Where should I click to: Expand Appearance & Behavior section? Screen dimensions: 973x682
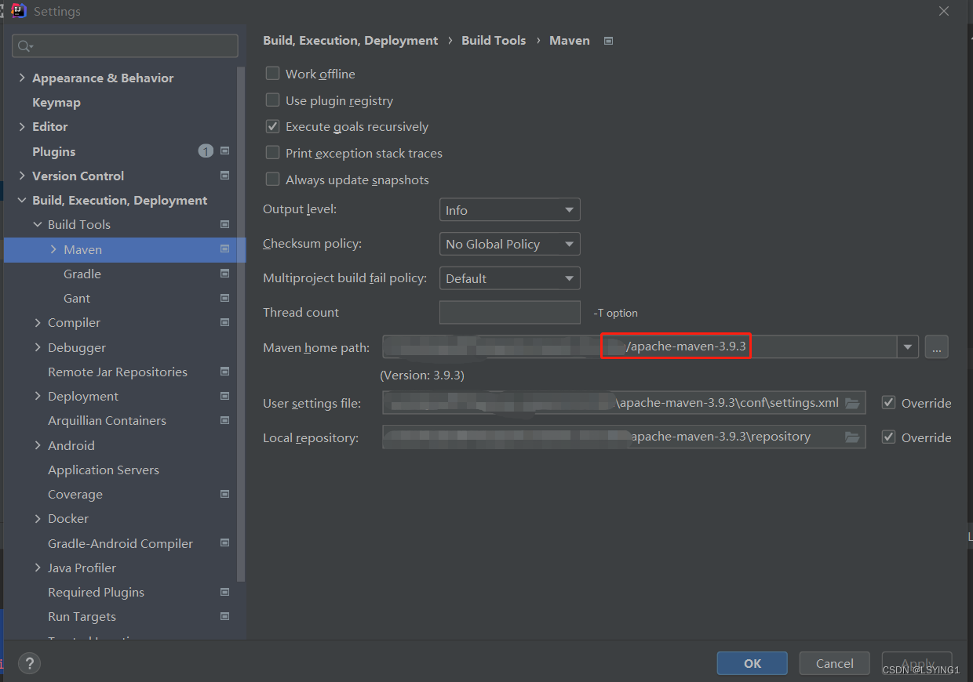tap(22, 78)
